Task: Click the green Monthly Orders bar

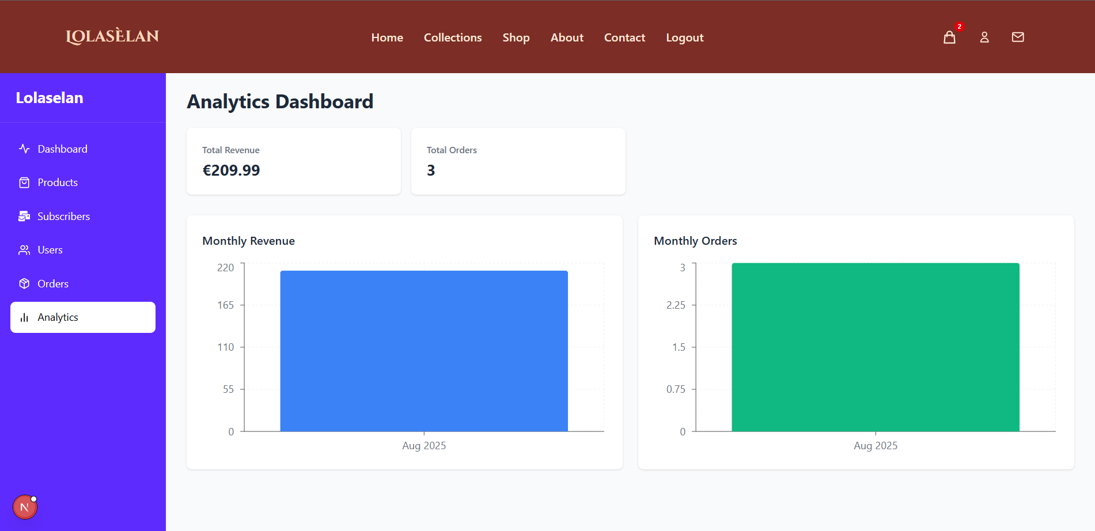Action: [x=875, y=347]
